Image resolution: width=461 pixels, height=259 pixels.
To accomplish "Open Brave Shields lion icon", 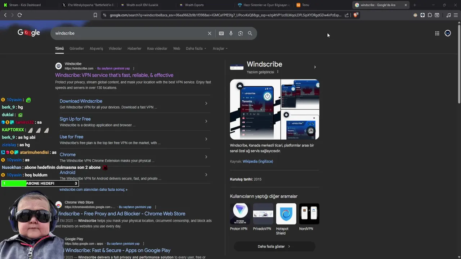I will coord(355,15).
